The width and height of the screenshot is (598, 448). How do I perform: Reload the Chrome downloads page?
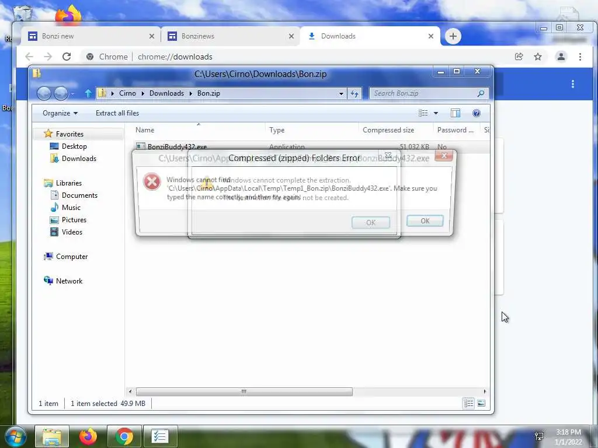tap(67, 57)
